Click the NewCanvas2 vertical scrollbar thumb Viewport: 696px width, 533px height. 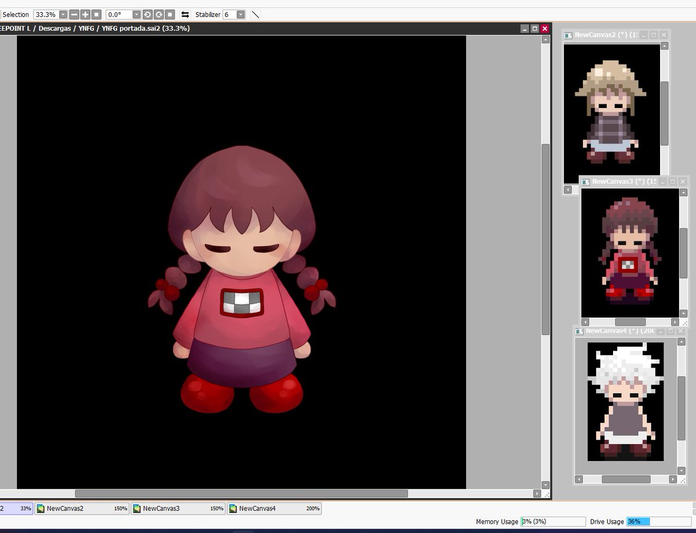click(665, 113)
